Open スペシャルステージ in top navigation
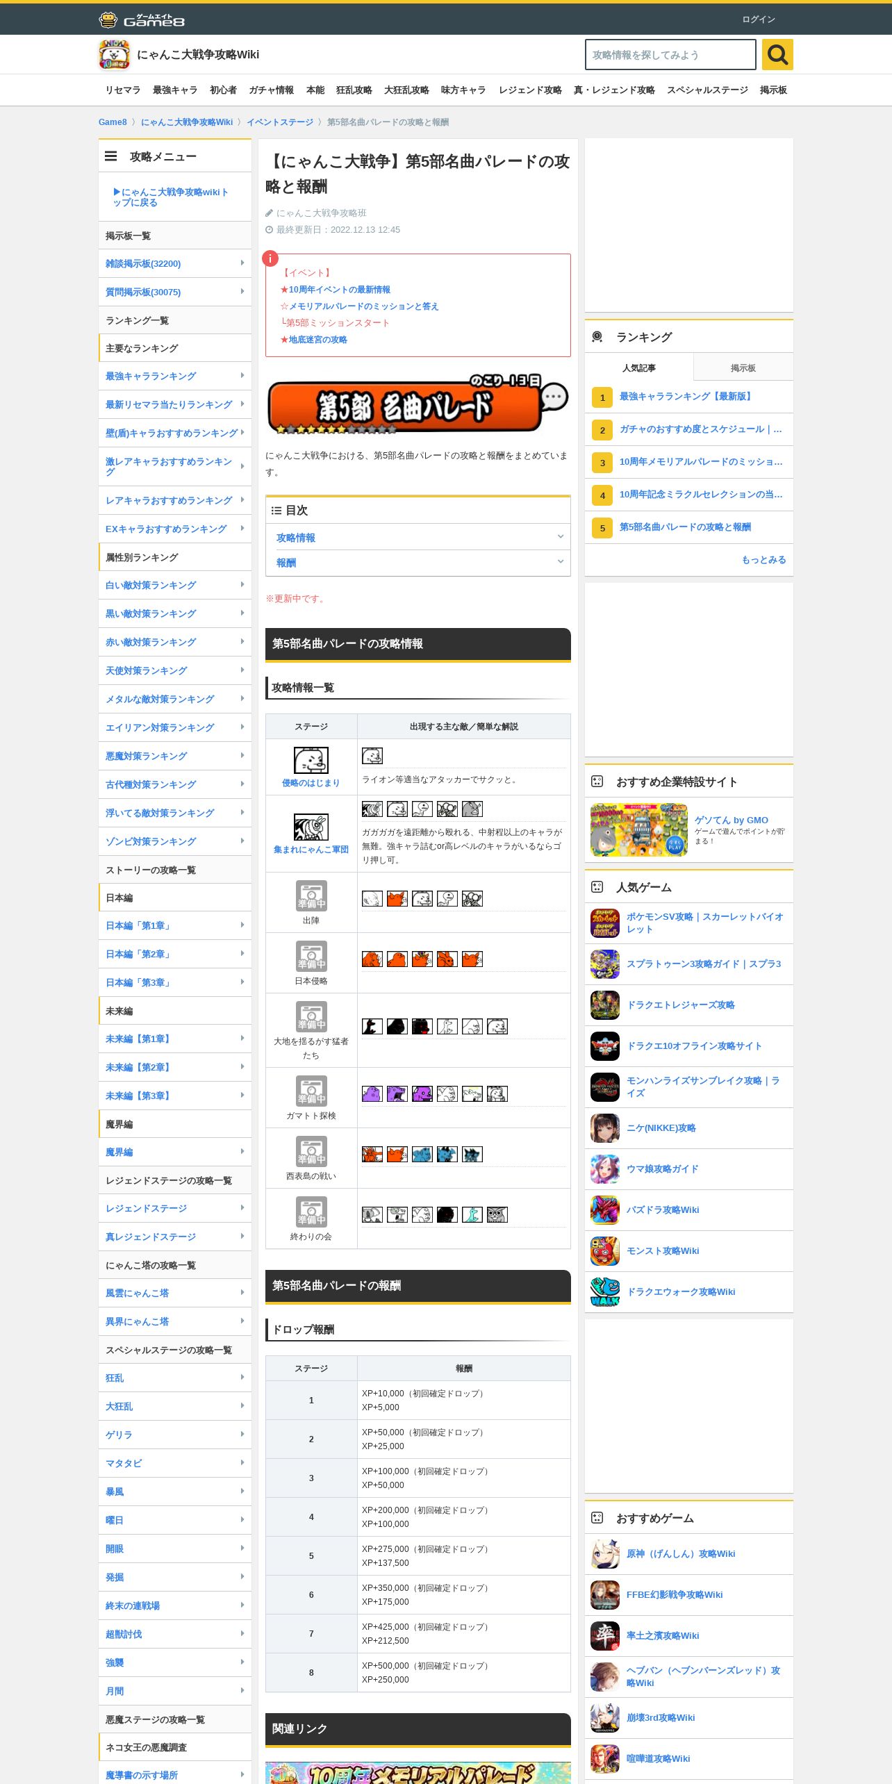This screenshot has width=892, height=1784. [x=707, y=90]
